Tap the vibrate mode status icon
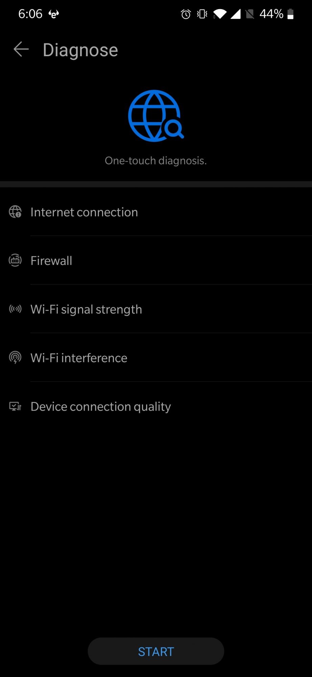This screenshot has width=312, height=677. tap(202, 14)
